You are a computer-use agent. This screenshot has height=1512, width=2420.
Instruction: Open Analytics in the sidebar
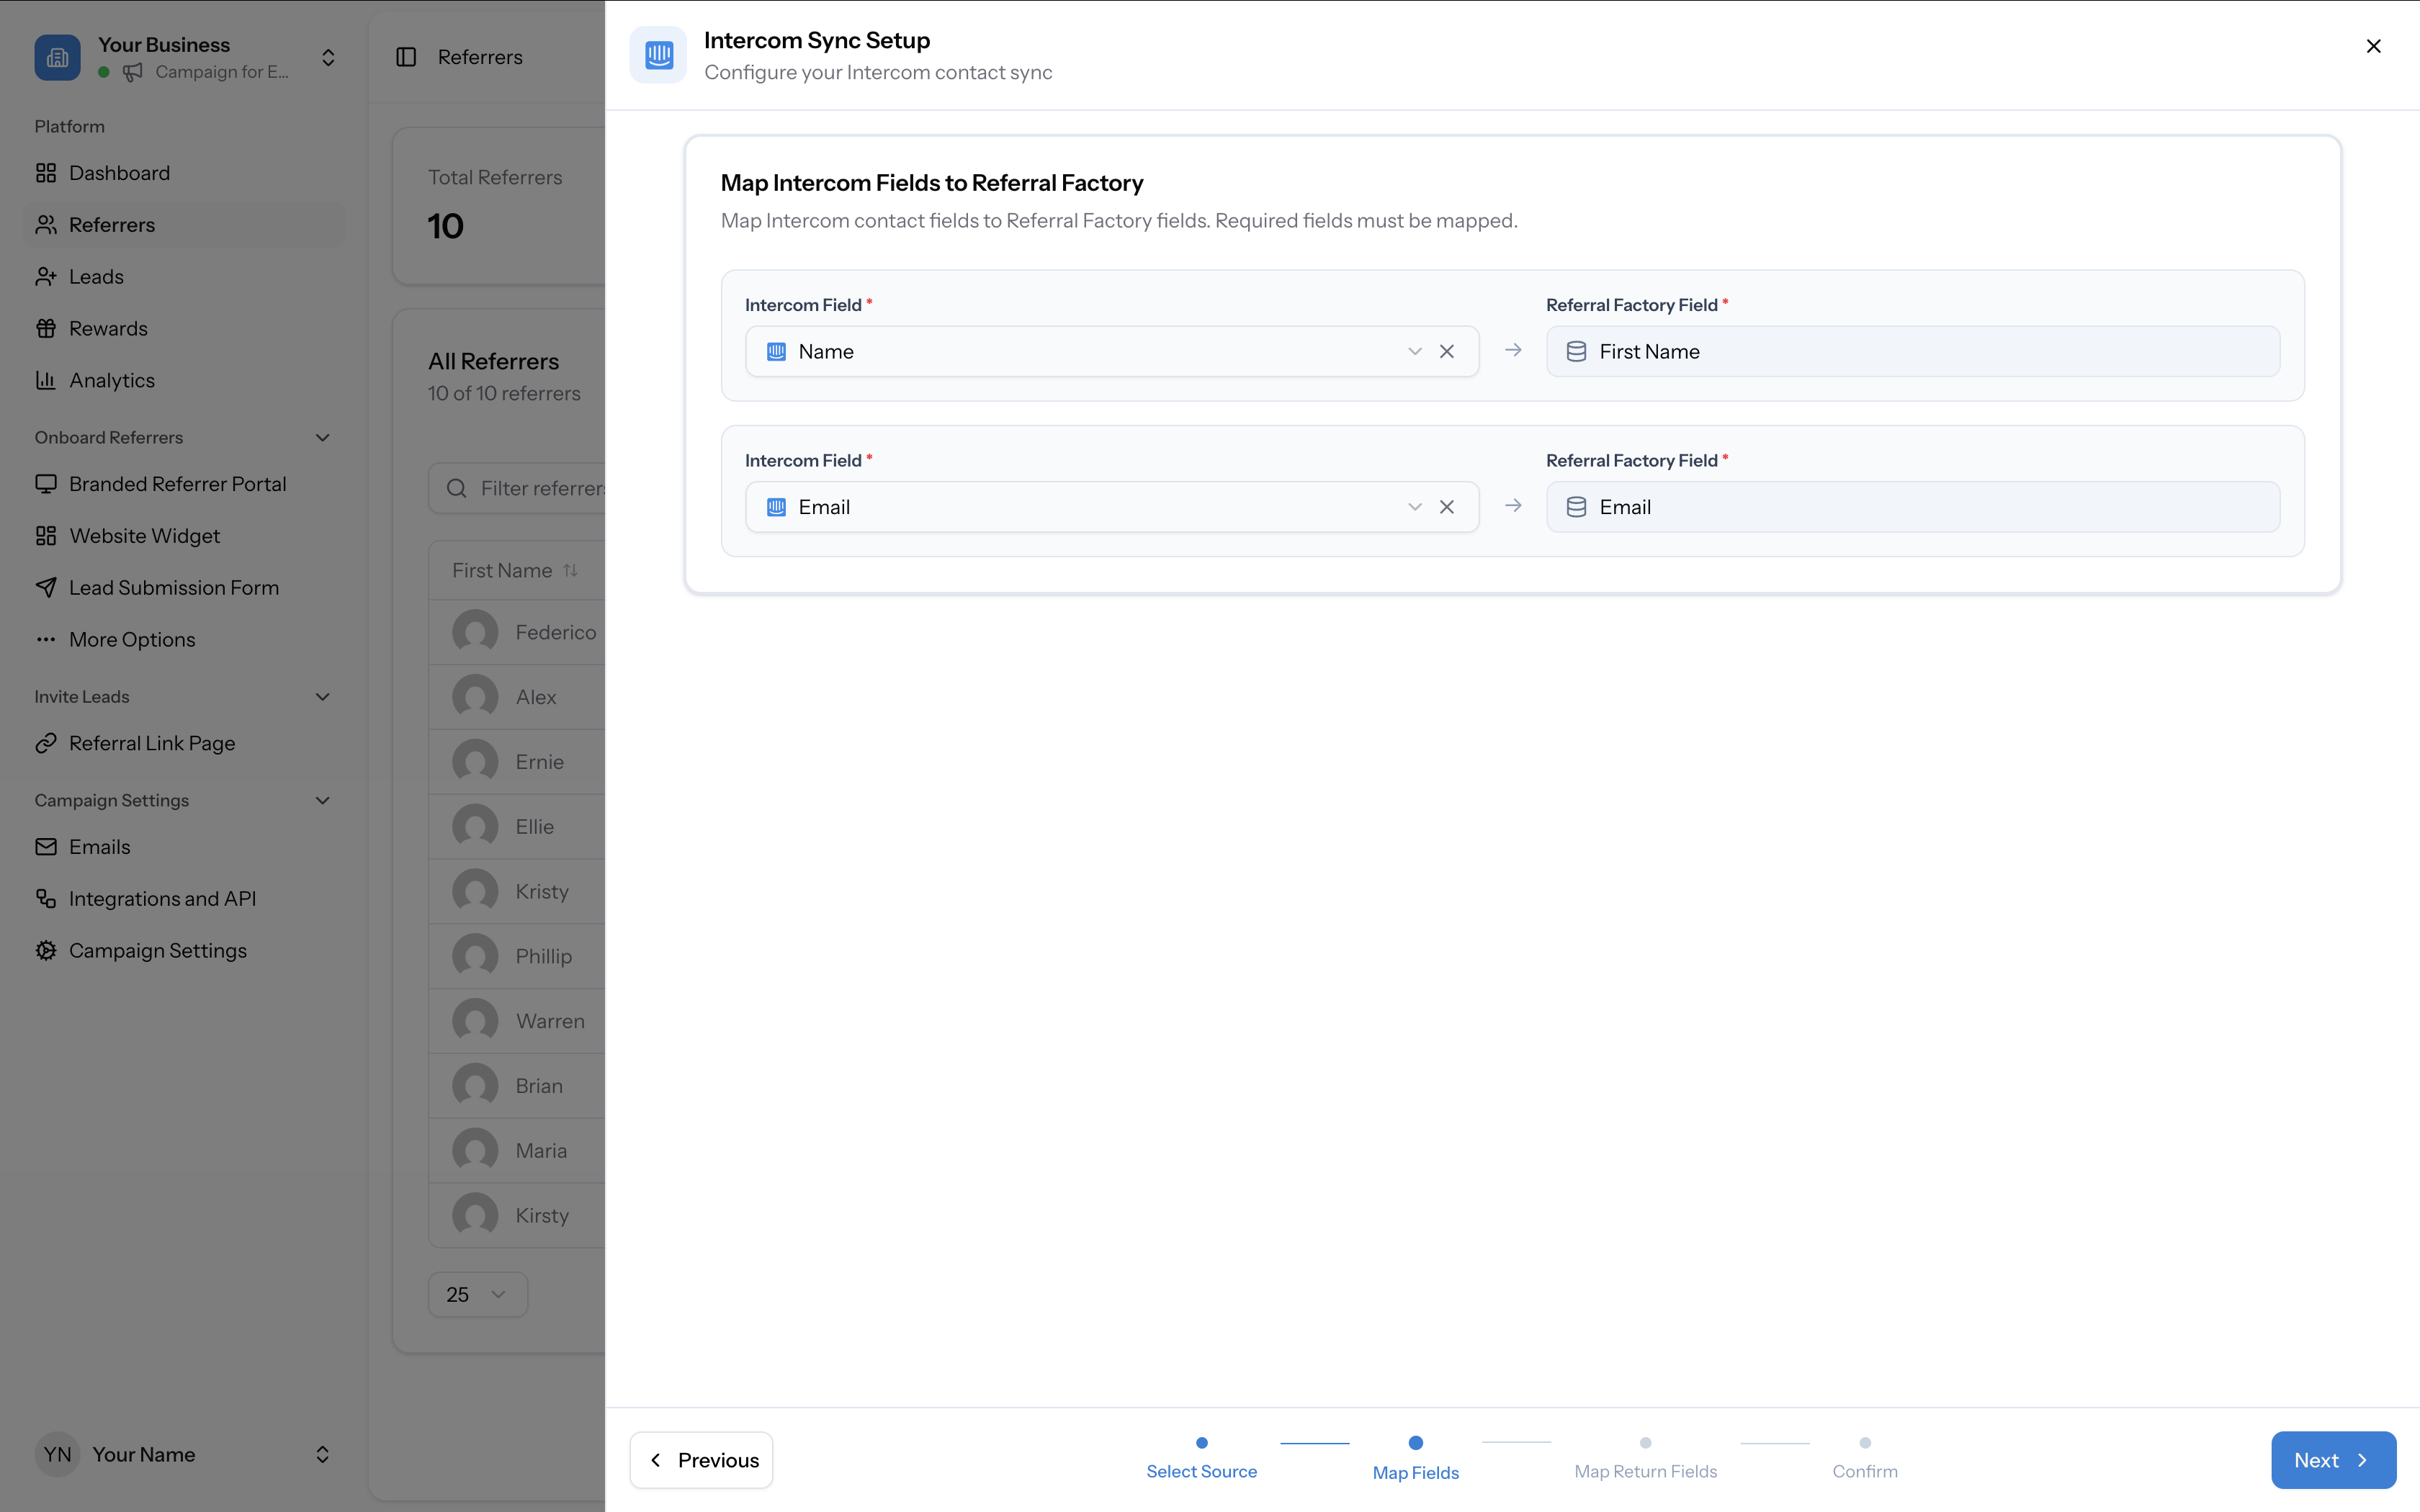(x=112, y=379)
